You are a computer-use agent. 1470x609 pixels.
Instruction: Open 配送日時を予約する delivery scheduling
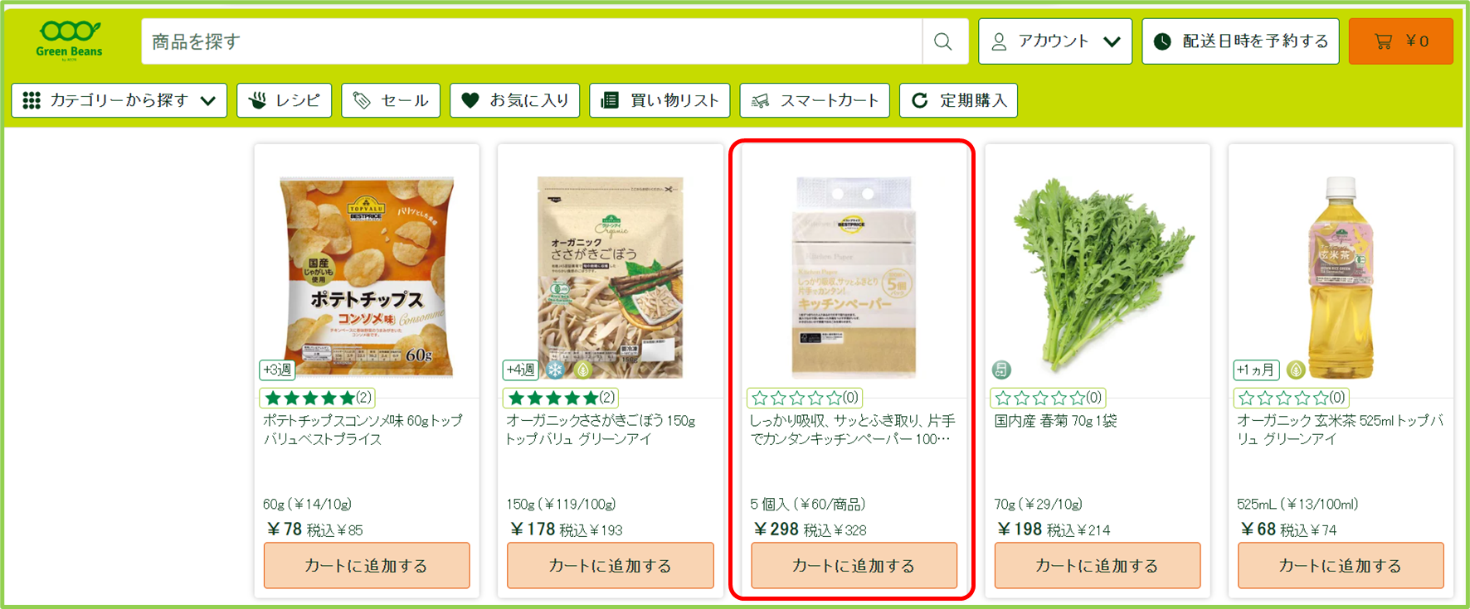point(1241,41)
